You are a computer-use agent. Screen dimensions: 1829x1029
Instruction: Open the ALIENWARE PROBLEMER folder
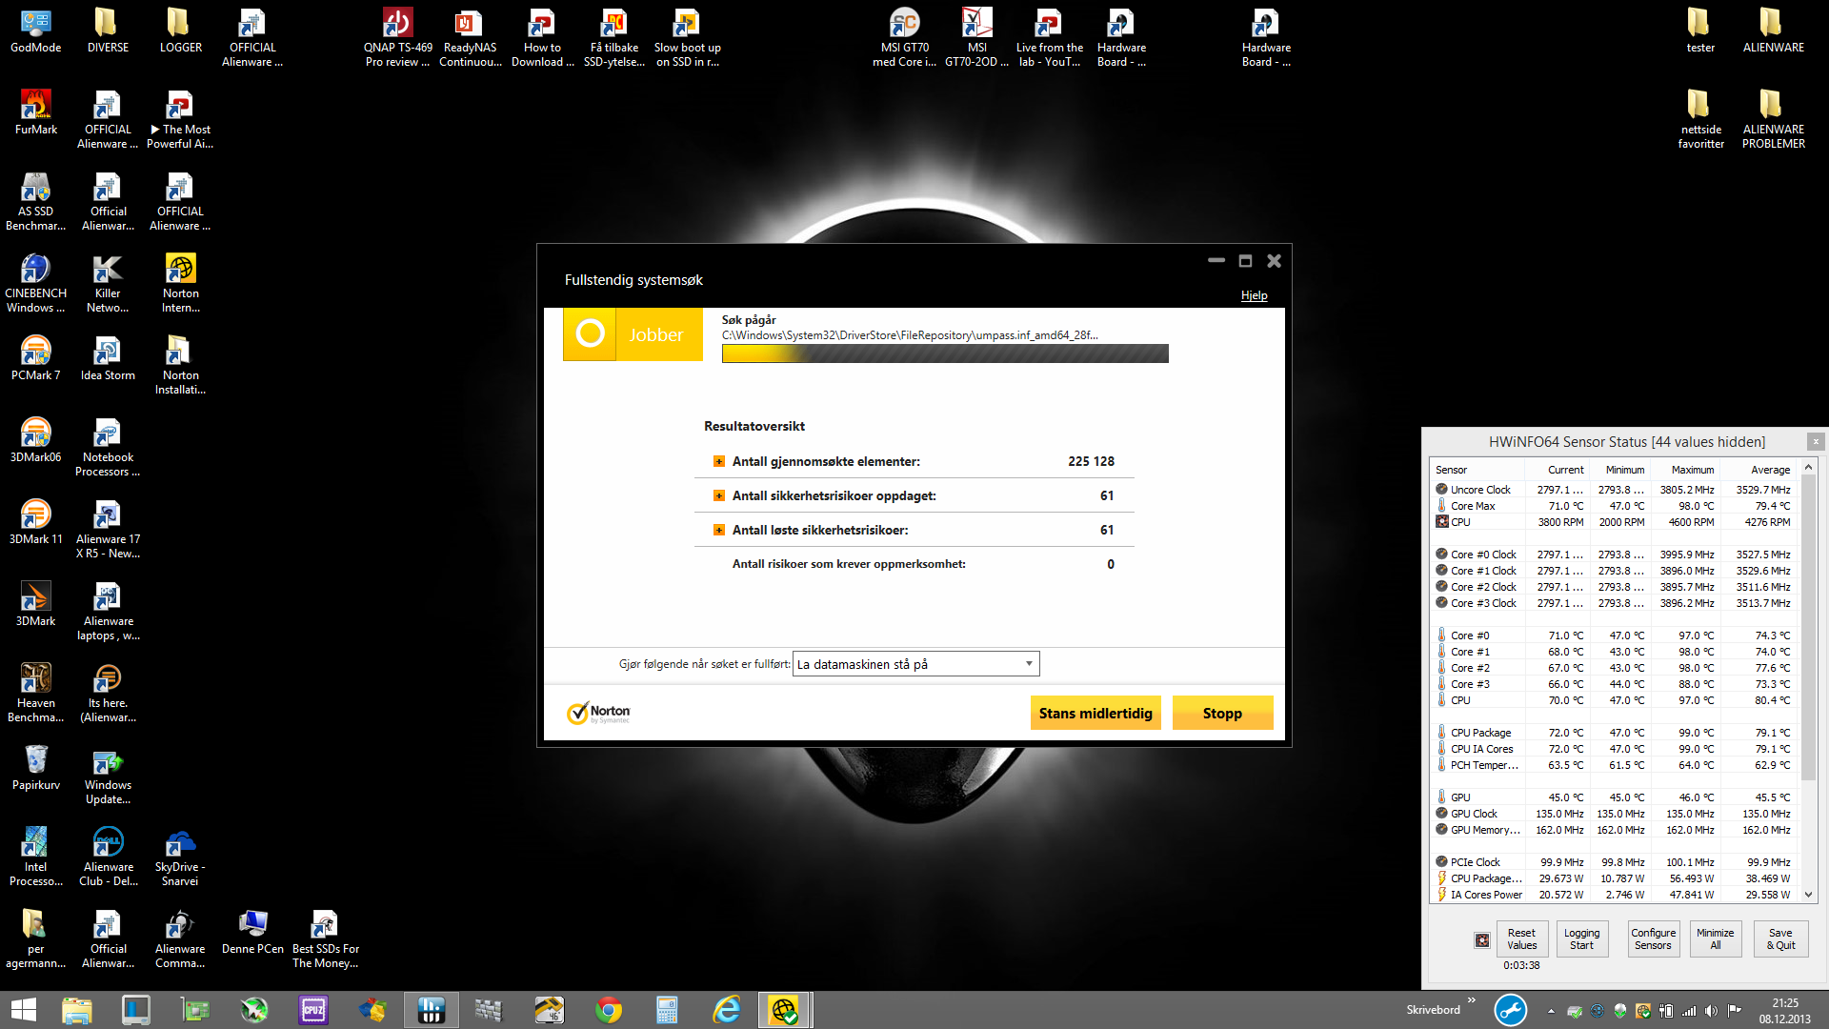1773,120
